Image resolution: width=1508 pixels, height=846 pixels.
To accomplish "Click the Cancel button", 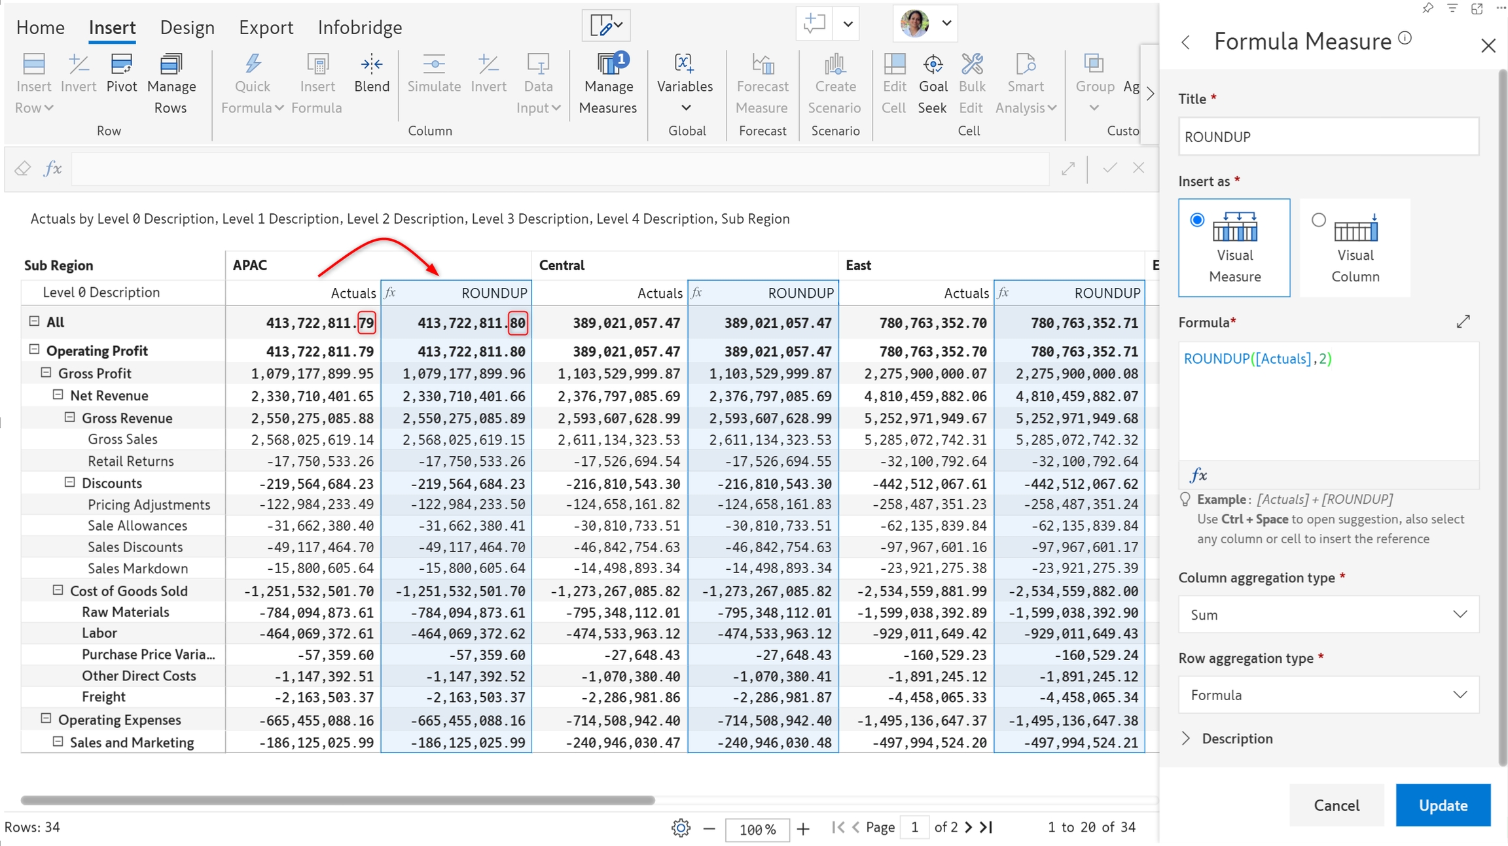I will click(1337, 805).
